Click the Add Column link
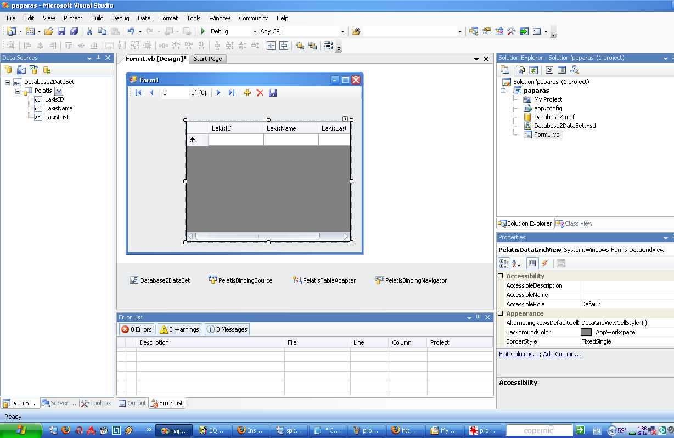Screen dimensions: 674x438 [562, 354]
